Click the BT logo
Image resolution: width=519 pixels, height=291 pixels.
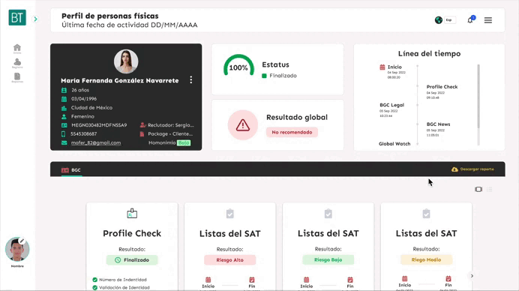[x=17, y=17]
